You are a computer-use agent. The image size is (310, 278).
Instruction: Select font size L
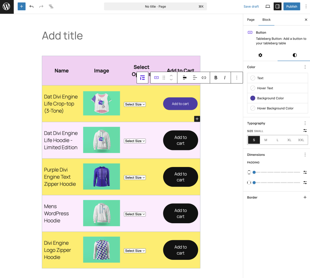click(x=277, y=140)
